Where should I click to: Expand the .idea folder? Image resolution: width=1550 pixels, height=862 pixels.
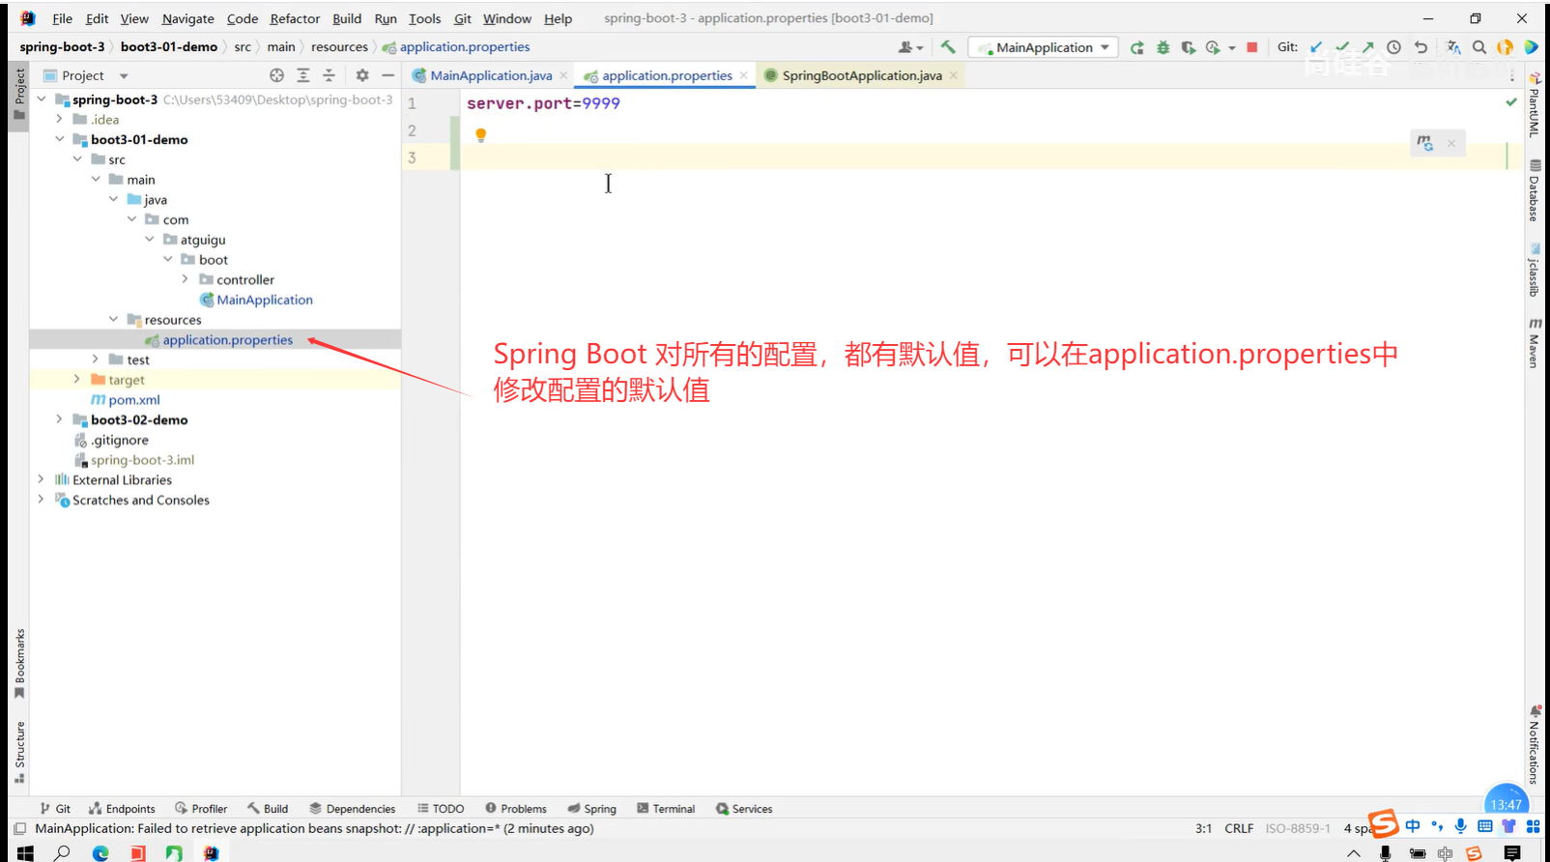[x=60, y=119]
